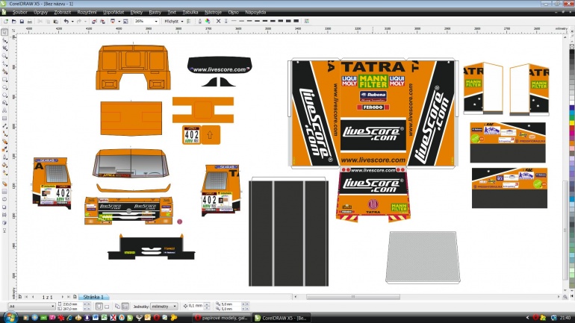Go to the first page arrow

tap(26, 297)
